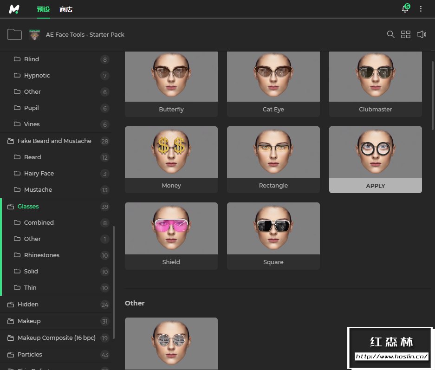Screen dimensions: 435x370
Task: Click the sidebar vertical scrollbar
Action: pos(114,282)
